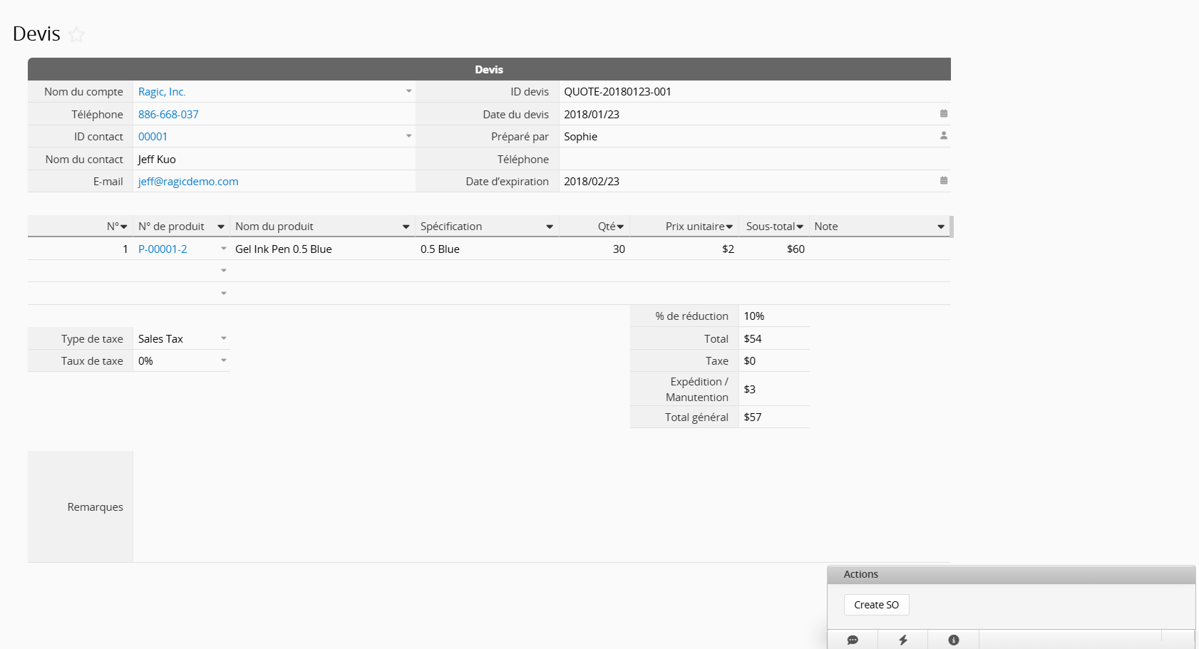Open the info tab with circled i icon
The width and height of the screenshot is (1199, 649).
click(x=954, y=640)
